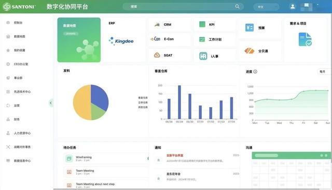This screenshot has height=190, width=332.
Task: Click the yellow slice of the pie chart
Action: [x=81, y=103]
